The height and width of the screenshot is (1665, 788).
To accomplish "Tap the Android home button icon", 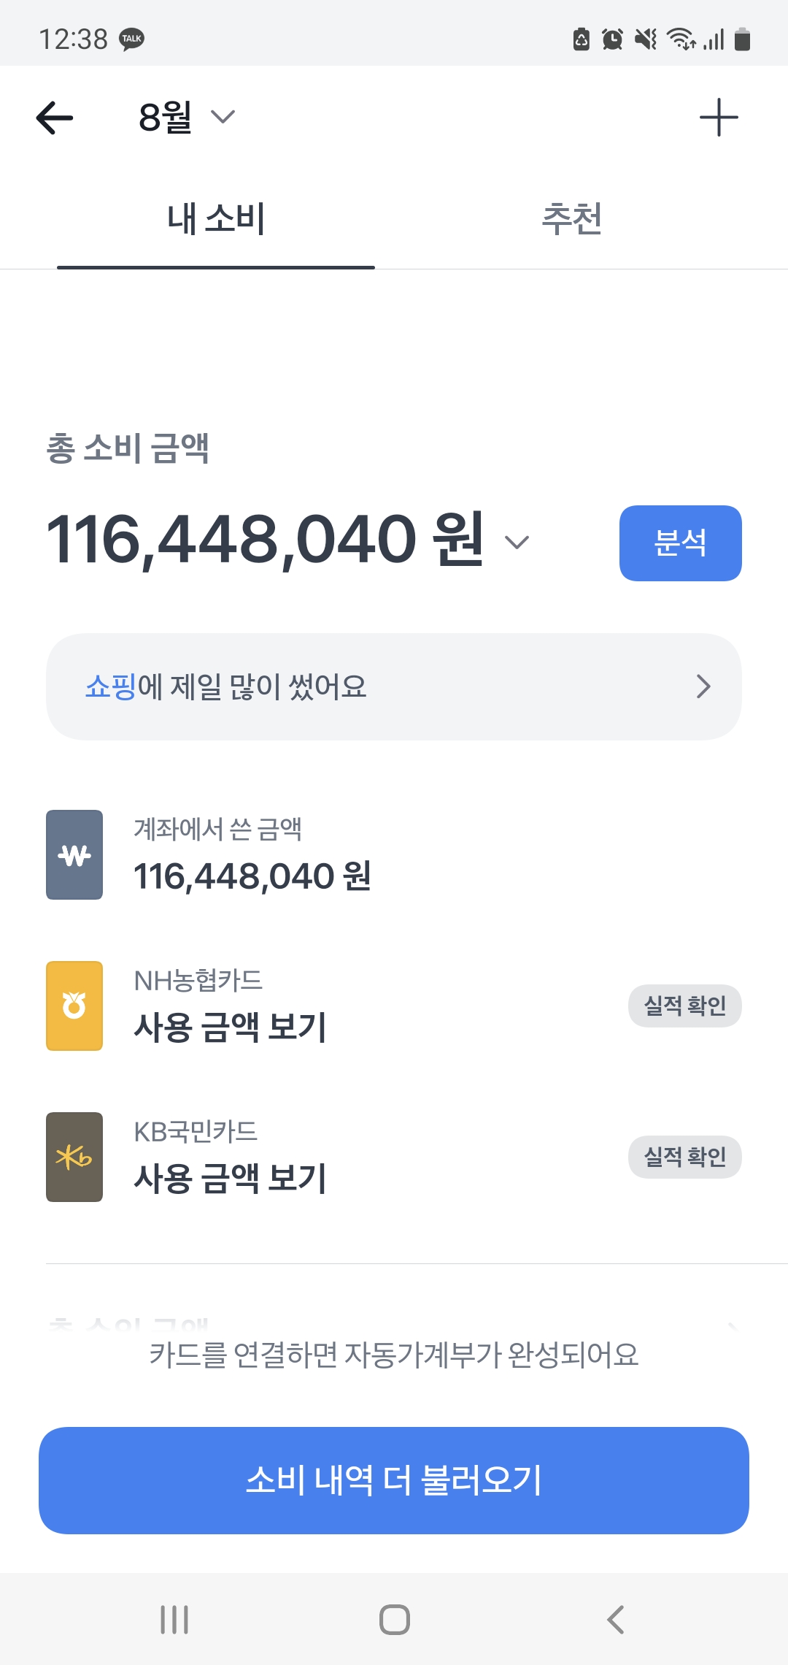I will pos(395,1619).
